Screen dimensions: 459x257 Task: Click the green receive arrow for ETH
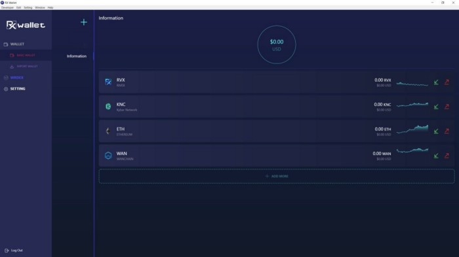pos(436,131)
